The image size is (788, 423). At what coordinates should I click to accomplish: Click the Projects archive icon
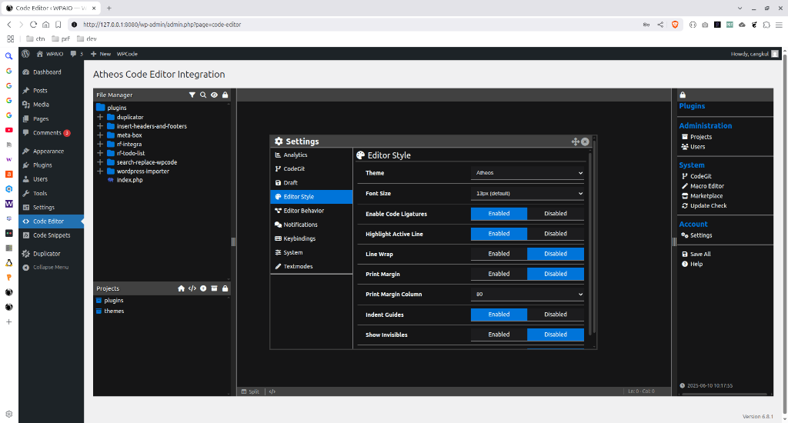click(x=214, y=288)
